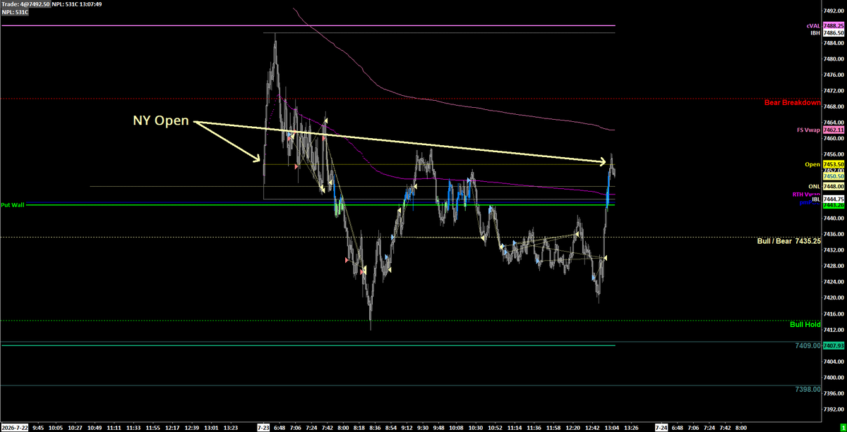
Task: Click the 7392.00 mark on the price axis
Action: 834,409
